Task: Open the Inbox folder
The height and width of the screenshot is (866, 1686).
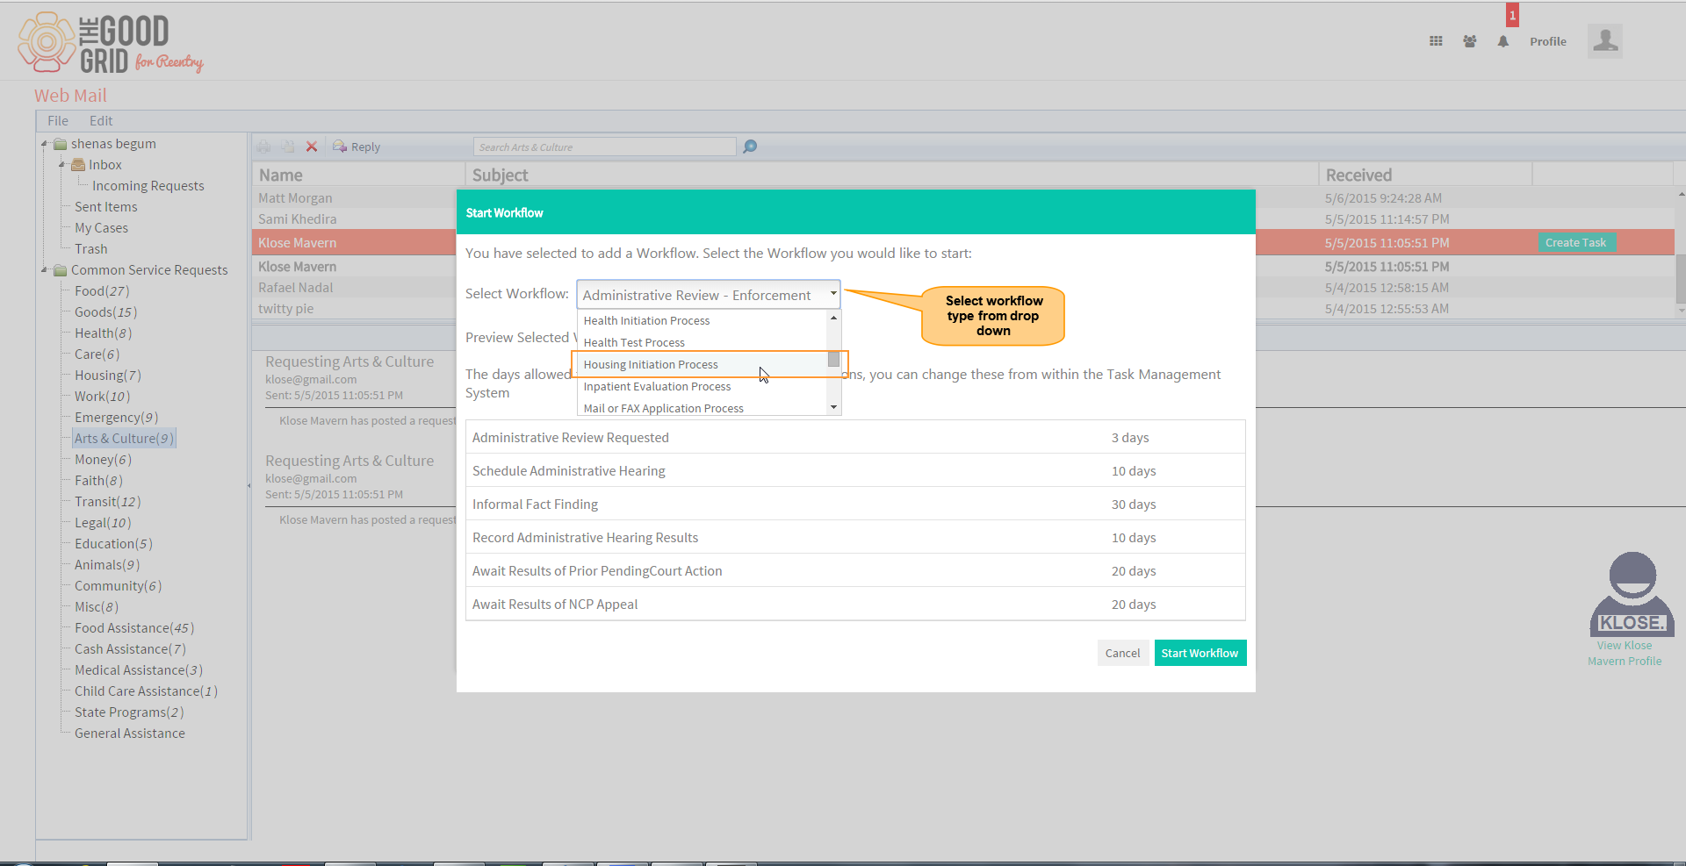Action: click(x=104, y=165)
